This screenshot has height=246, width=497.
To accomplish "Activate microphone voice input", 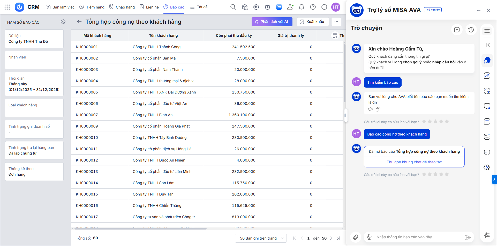I will click(369, 237).
